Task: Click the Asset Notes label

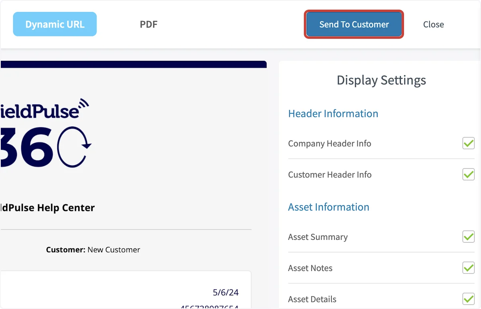Action: [310, 268]
